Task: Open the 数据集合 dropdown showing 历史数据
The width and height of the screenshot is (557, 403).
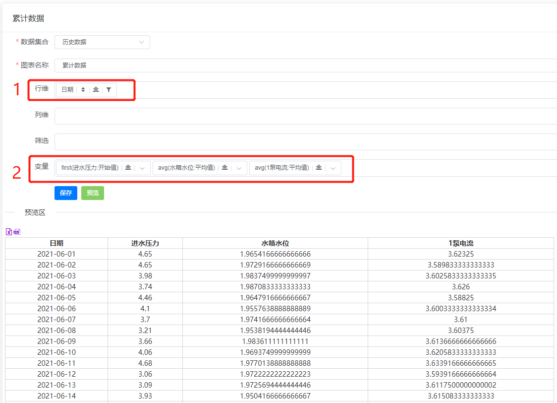Action: point(102,42)
